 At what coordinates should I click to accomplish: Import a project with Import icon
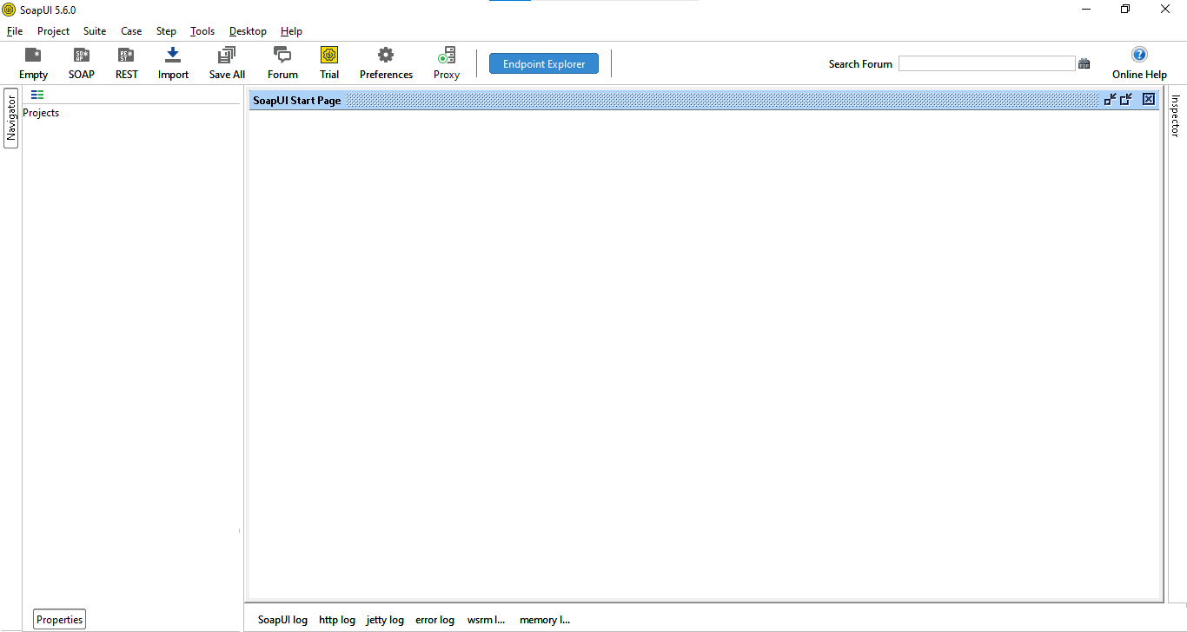(173, 56)
